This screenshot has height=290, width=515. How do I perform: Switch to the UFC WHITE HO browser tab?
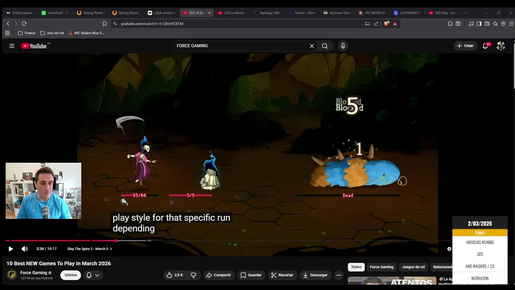(372, 13)
